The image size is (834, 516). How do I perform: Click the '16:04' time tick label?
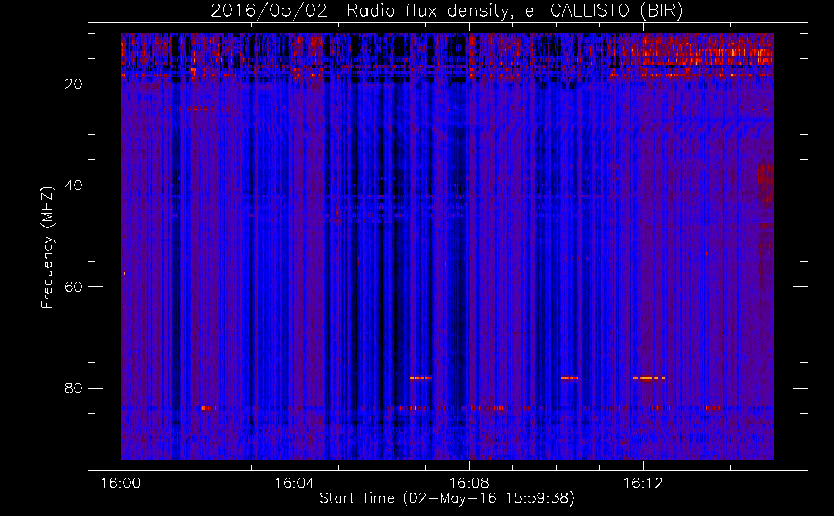tap(295, 483)
